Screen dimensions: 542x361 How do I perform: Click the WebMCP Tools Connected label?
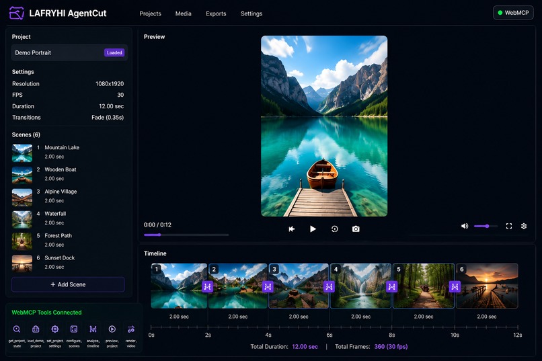(46, 313)
